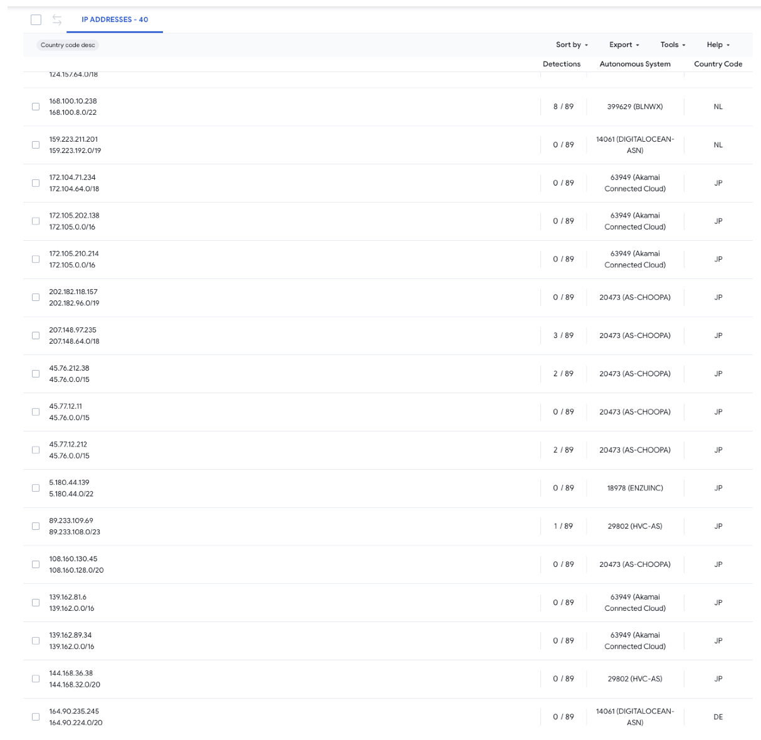Open IP 172.105.210.214 details
Viewport: 761px width, 740px height.
(74, 253)
